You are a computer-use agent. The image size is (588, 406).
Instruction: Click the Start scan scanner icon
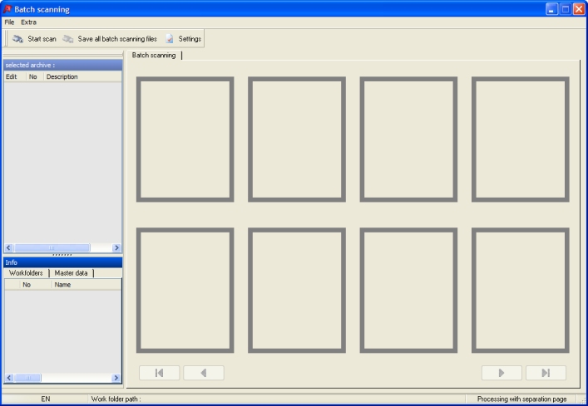17,39
